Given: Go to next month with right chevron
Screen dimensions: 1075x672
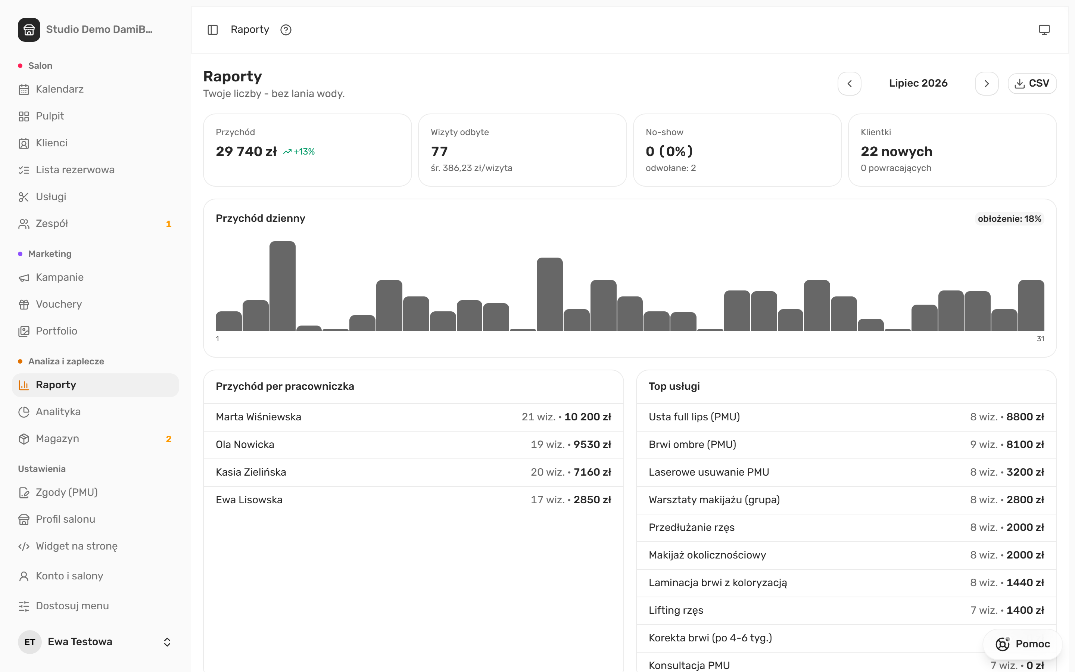Looking at the screenshot, I should pyautogui.click(x=987, y=84).
